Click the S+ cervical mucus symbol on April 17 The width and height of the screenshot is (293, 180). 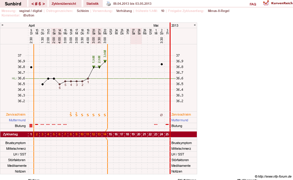point(76,114)
